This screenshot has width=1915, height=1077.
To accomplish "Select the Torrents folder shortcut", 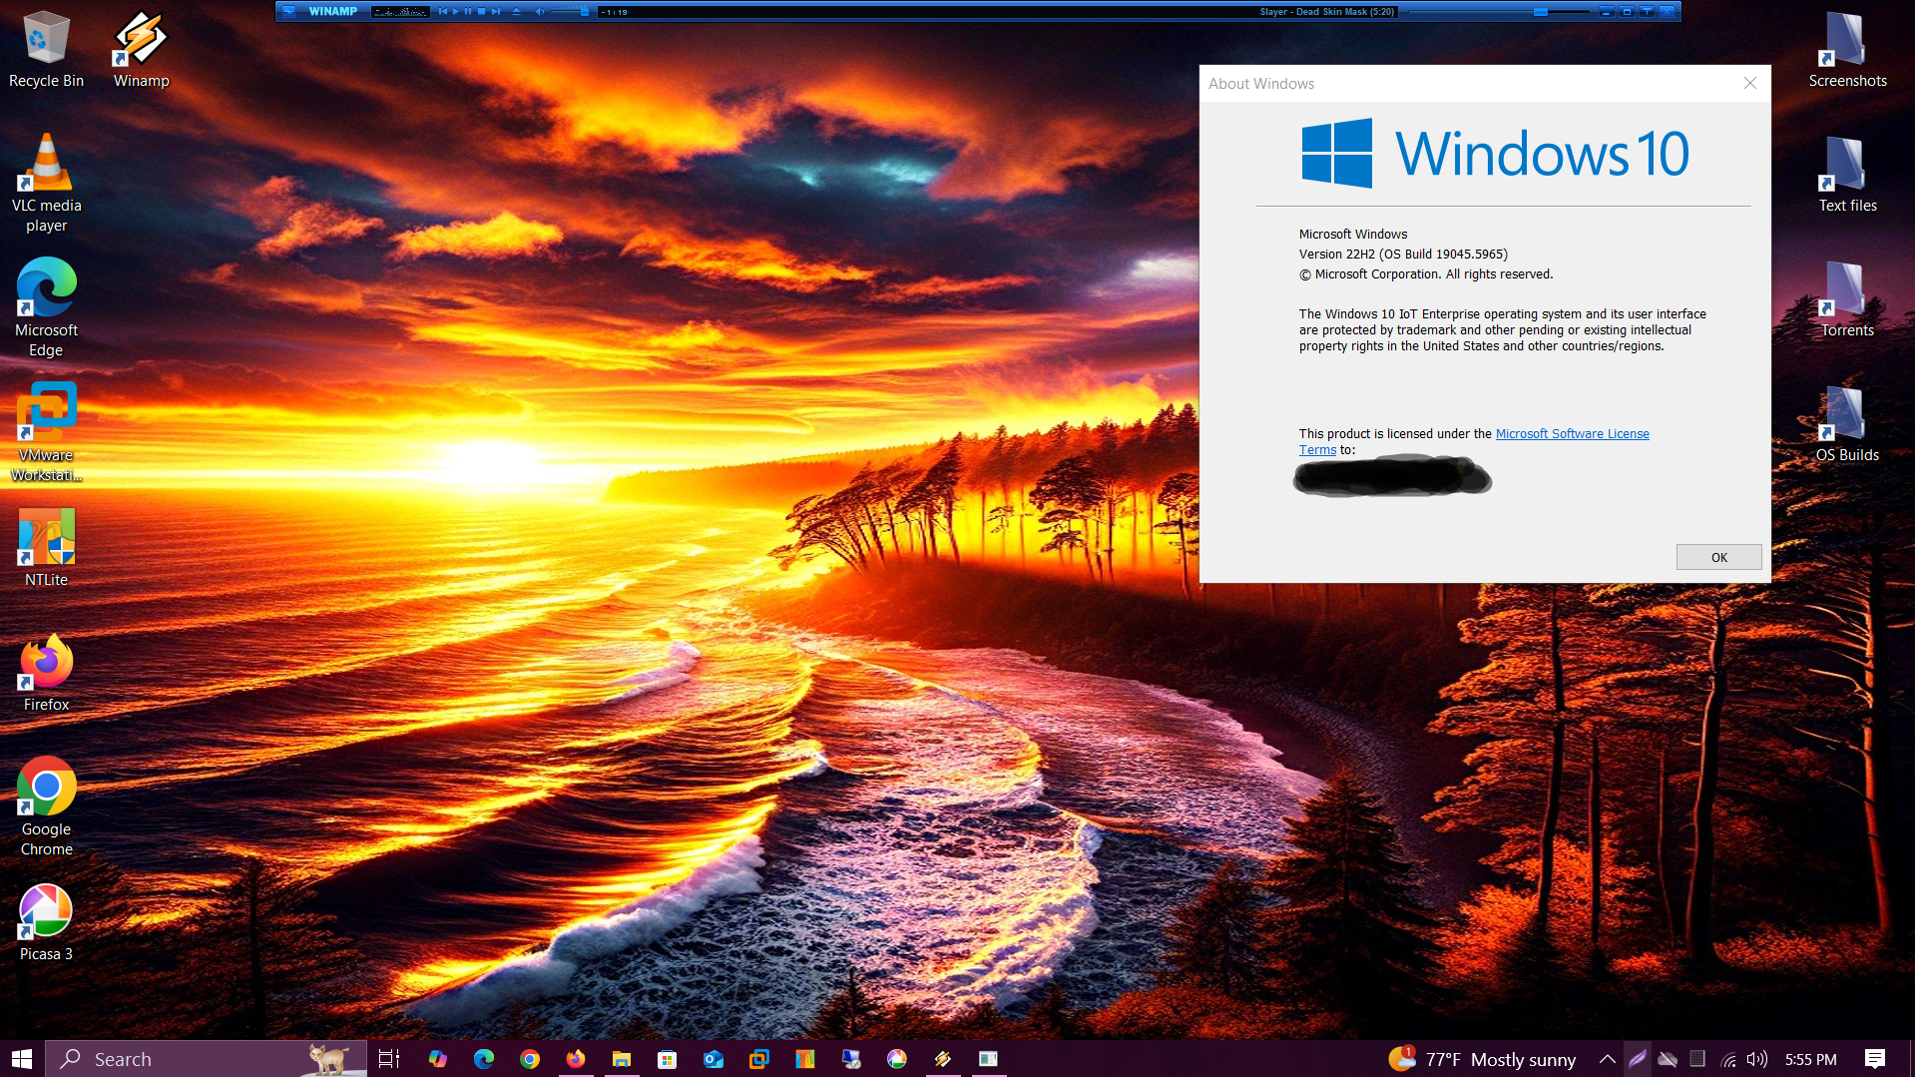I will coord(1847,297).
